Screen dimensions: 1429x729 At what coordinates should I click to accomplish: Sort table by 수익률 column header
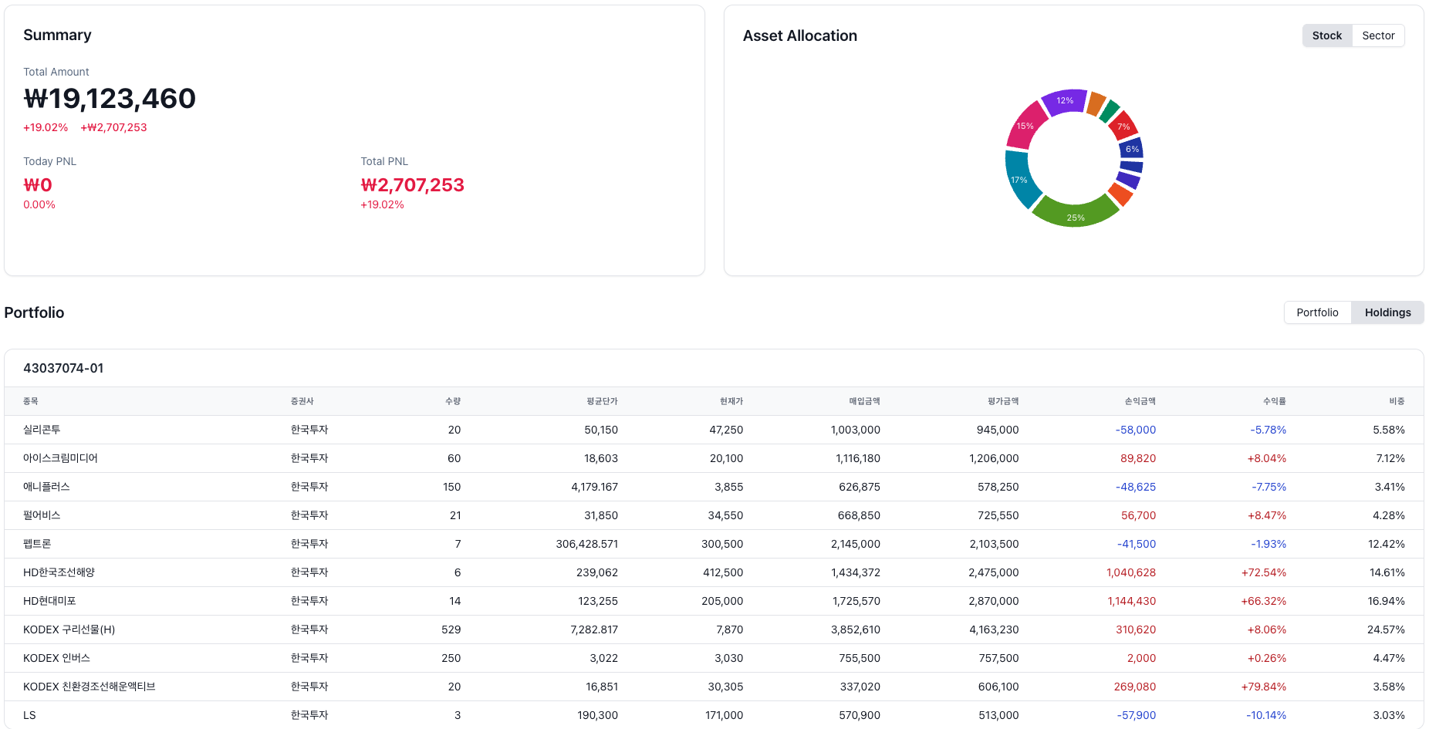tap(1274, 401)
